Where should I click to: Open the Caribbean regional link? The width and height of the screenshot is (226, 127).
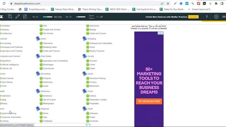click(x=48, y=121)
